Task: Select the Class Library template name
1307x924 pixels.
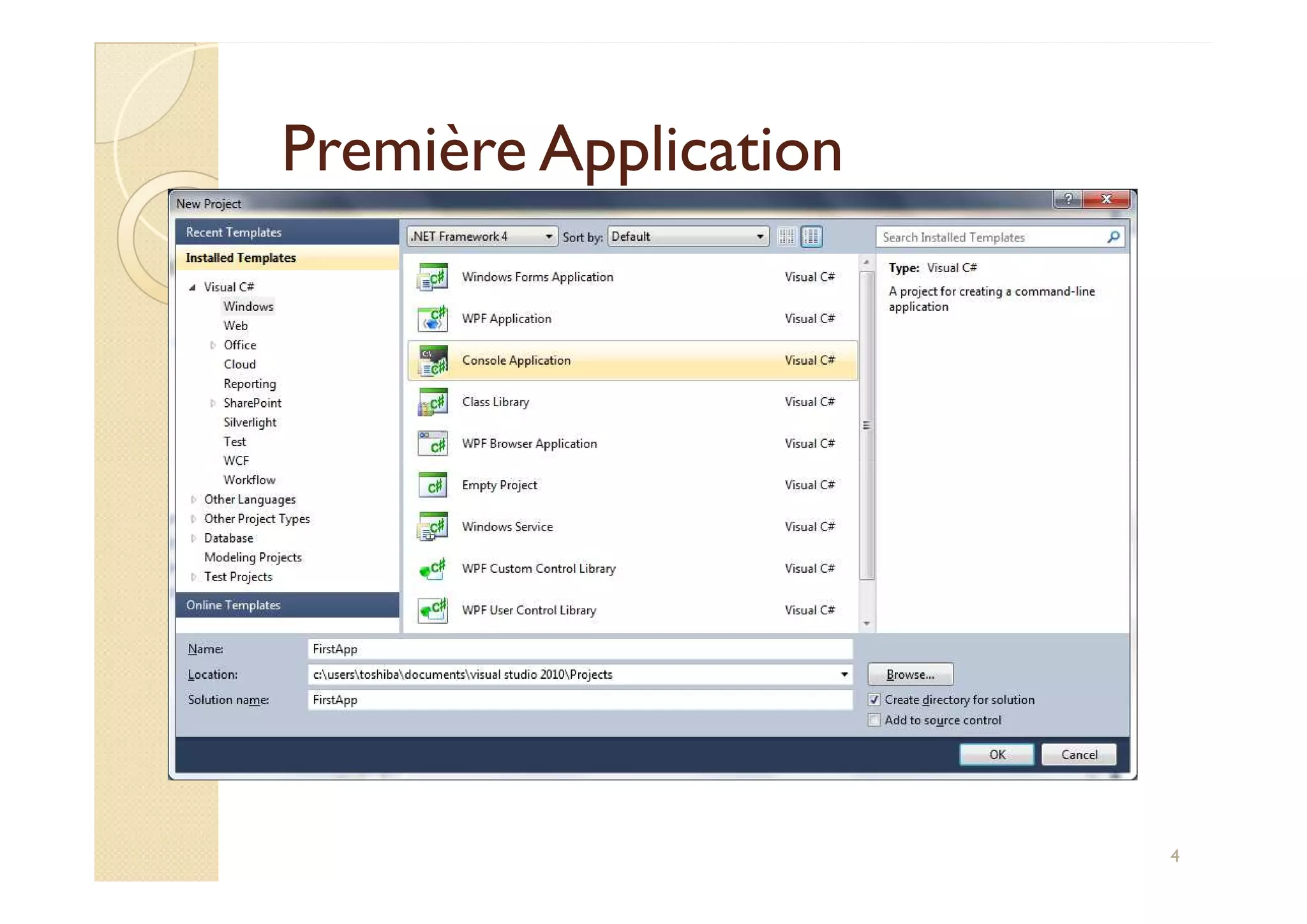Action: click(x=496, y=402)
